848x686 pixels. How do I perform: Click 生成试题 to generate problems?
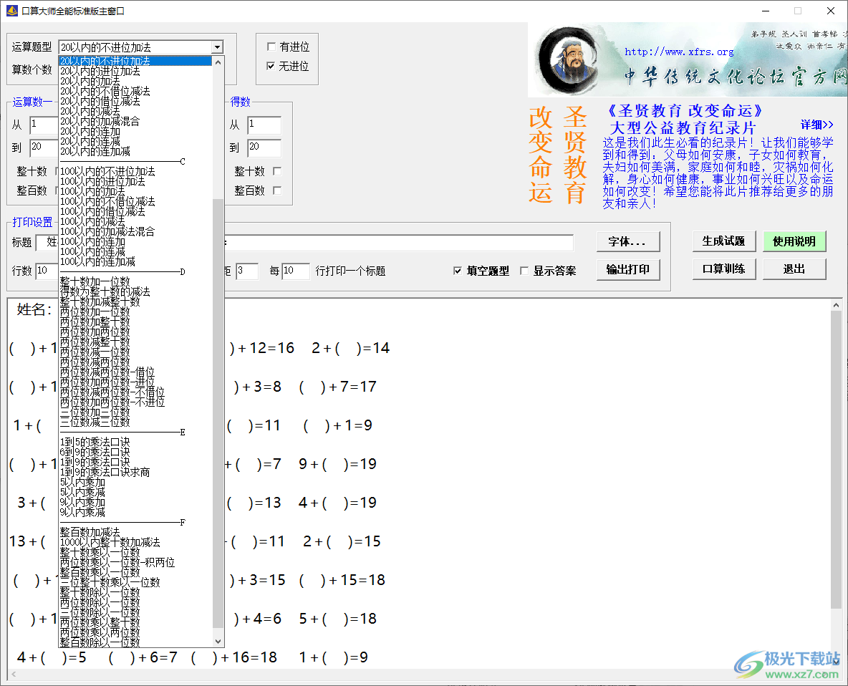tap(724, 241)
